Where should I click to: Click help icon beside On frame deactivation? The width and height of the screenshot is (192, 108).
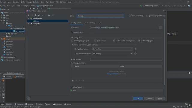(x=135, y=53)
